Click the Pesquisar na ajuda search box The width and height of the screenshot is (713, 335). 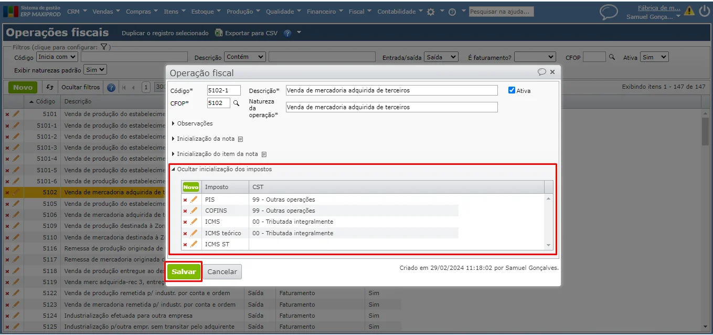pyautogui.click(x=501, y=11)
